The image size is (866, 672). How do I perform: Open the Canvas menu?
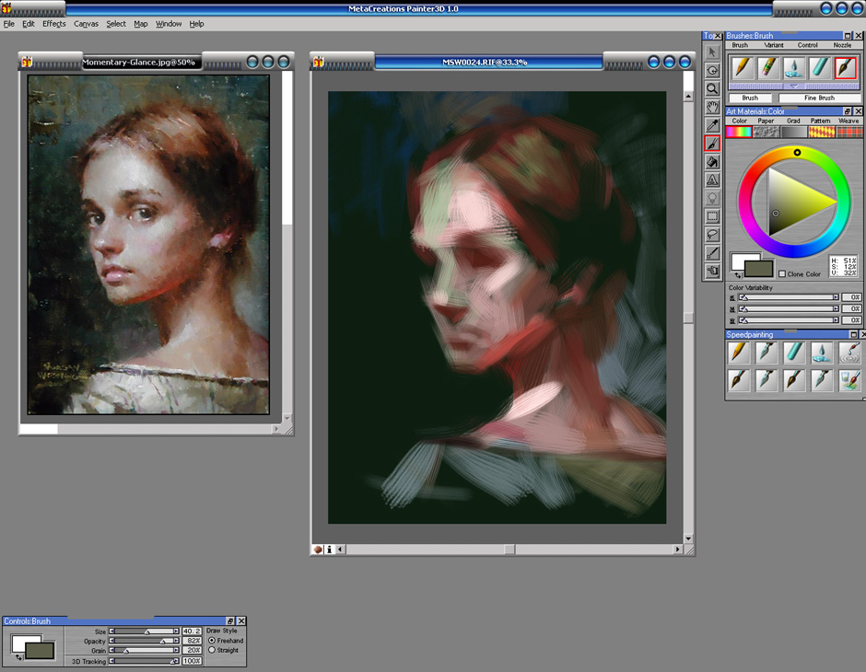[x=87, y=24]
